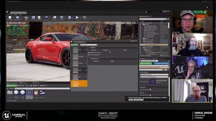The width and height of the screenshot is (216, 121).
Task: Open viewport options dropdown arrow
Action: (8, 23)
